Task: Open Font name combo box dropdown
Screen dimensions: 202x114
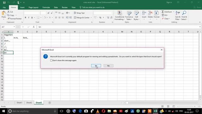Action: 39,13
